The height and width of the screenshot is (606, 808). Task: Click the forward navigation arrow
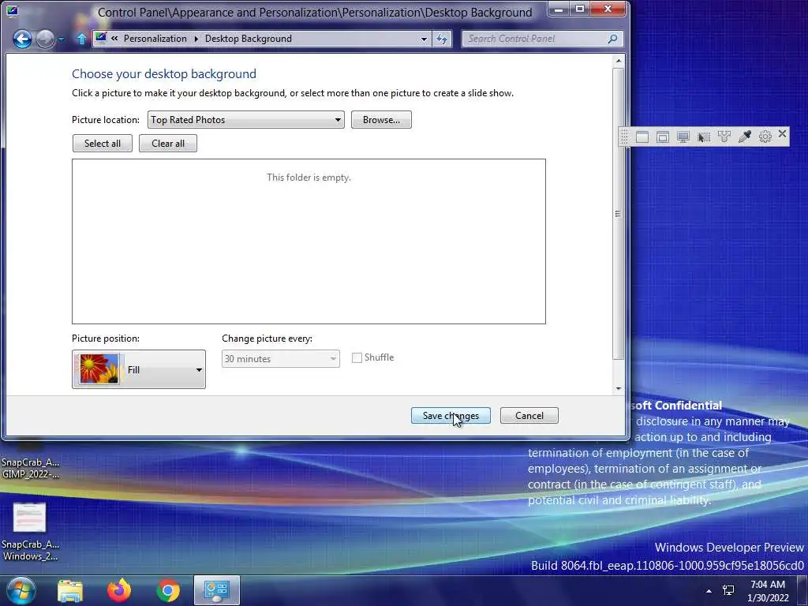point(45,39)
